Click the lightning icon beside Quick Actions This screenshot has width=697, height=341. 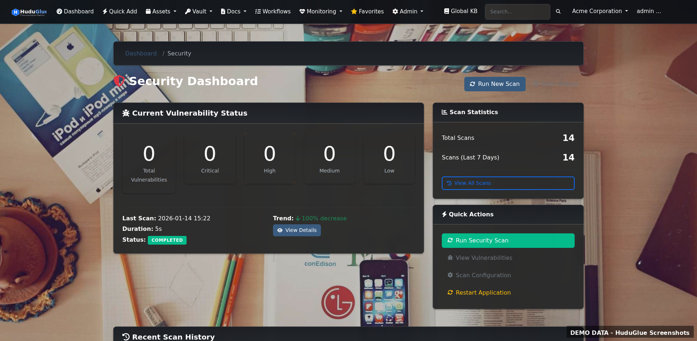pyautogui.click(x=444, y=214)
